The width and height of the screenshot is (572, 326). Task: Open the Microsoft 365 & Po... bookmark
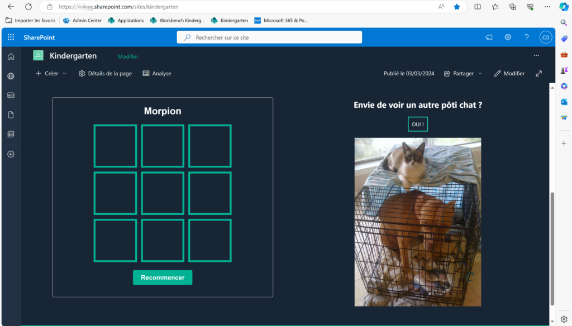282,21
